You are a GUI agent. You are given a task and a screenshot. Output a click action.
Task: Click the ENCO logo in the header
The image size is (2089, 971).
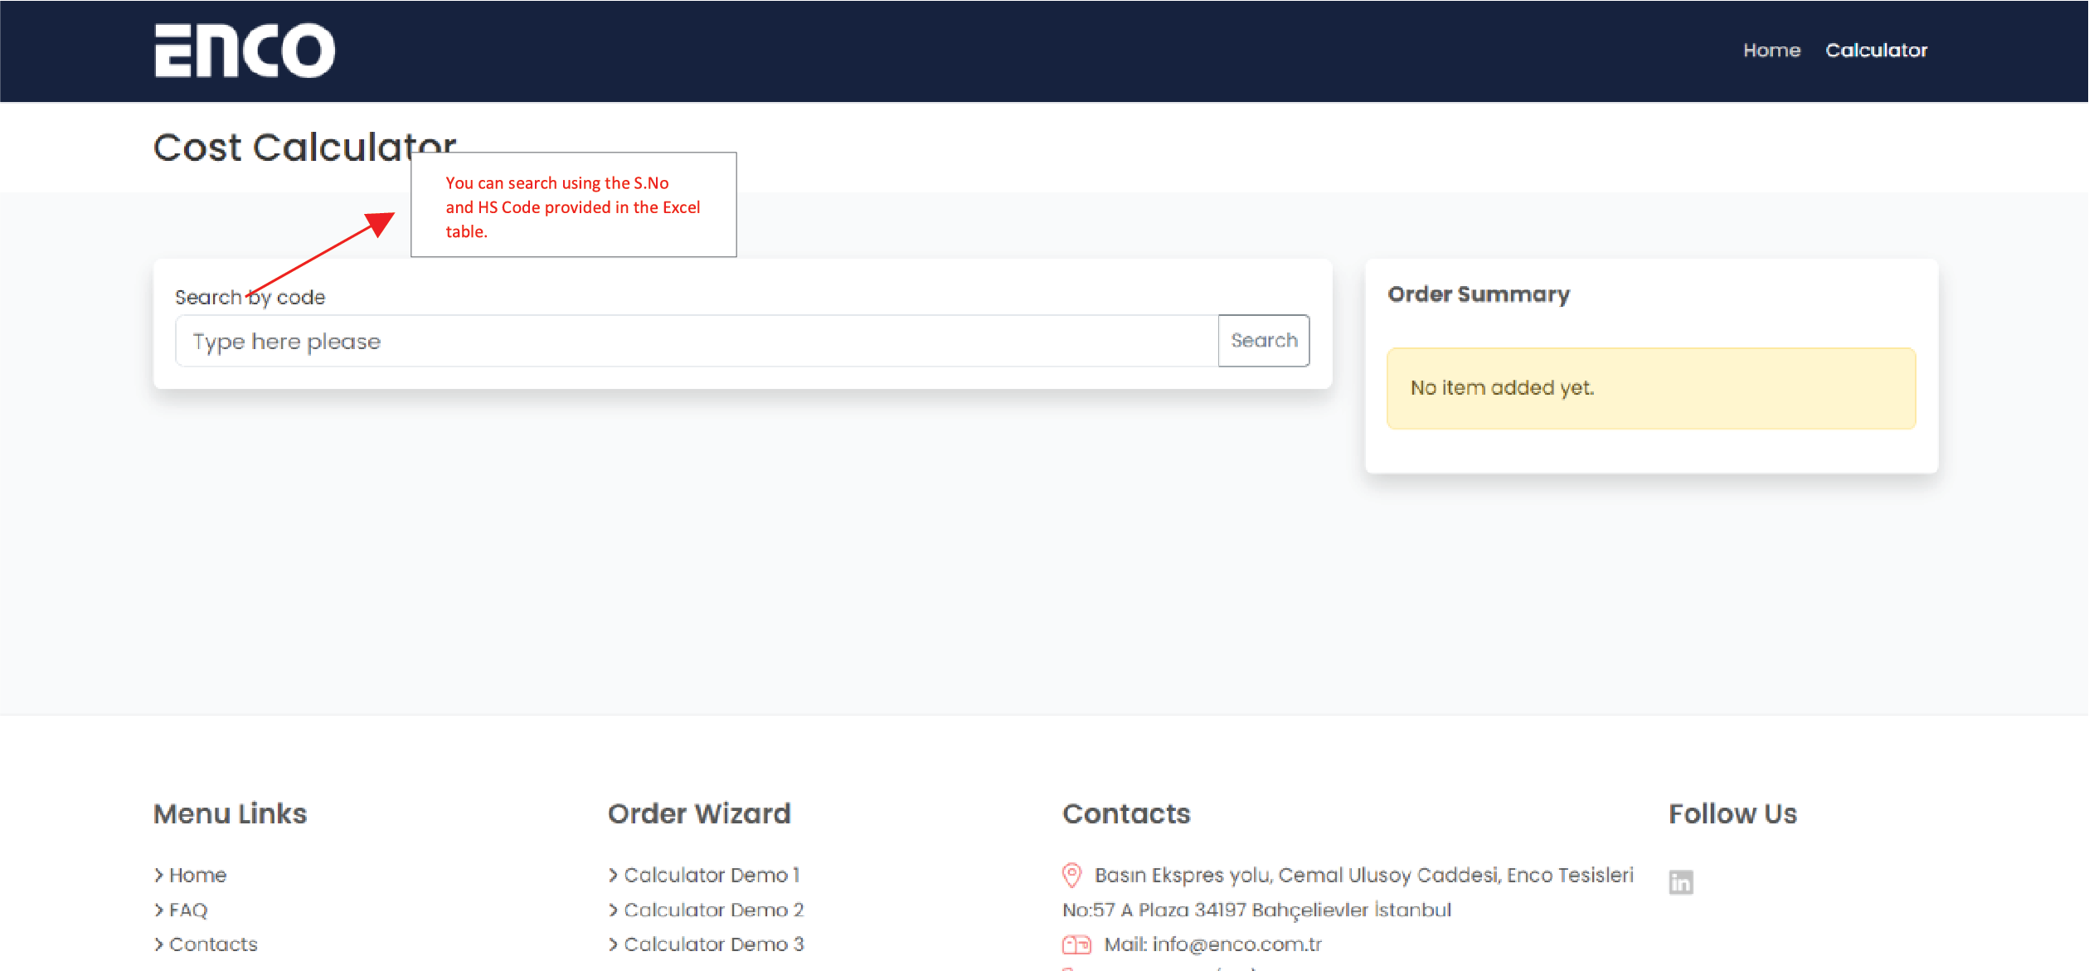[x=245, y=51]
